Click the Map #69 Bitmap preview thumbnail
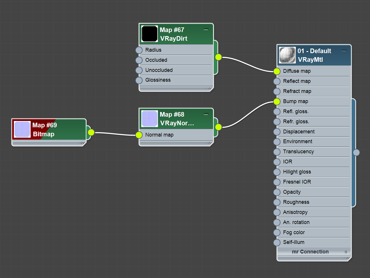 22,129
